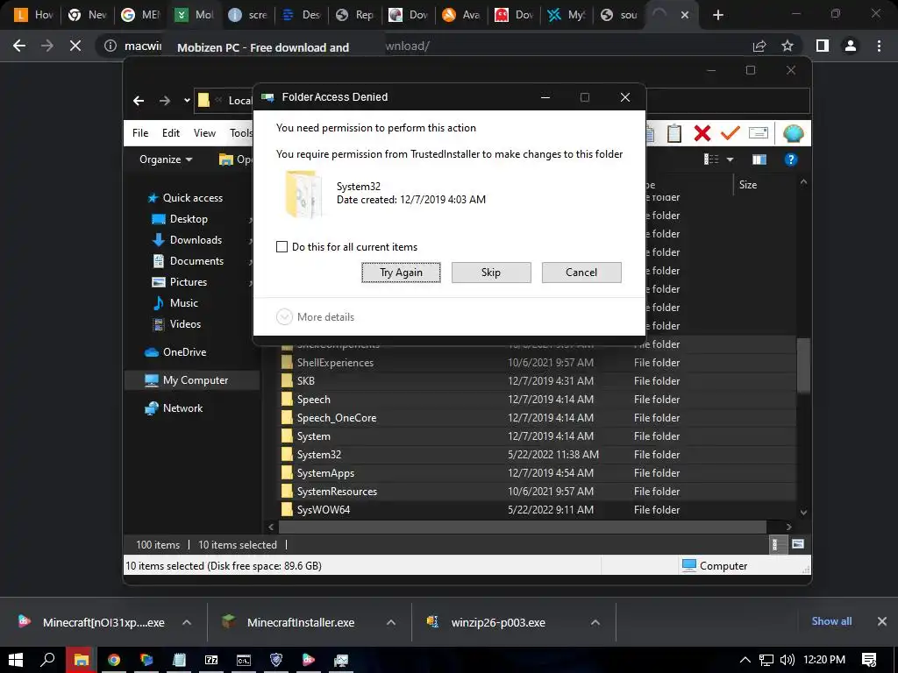Select My Computer in navigation pane
This screenshot has height=673, width=898.
pyautogui.click(x=192, y=380)
